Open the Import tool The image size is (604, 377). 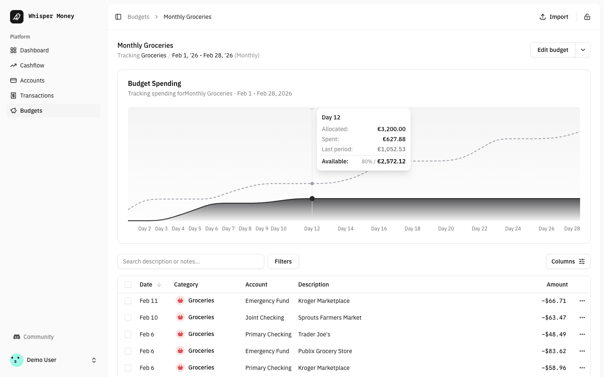pos(554,17)
